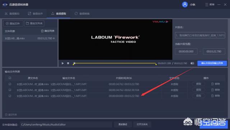
Task: Click the 打开文件夹 open folder button
Action: tap(142, 124)
